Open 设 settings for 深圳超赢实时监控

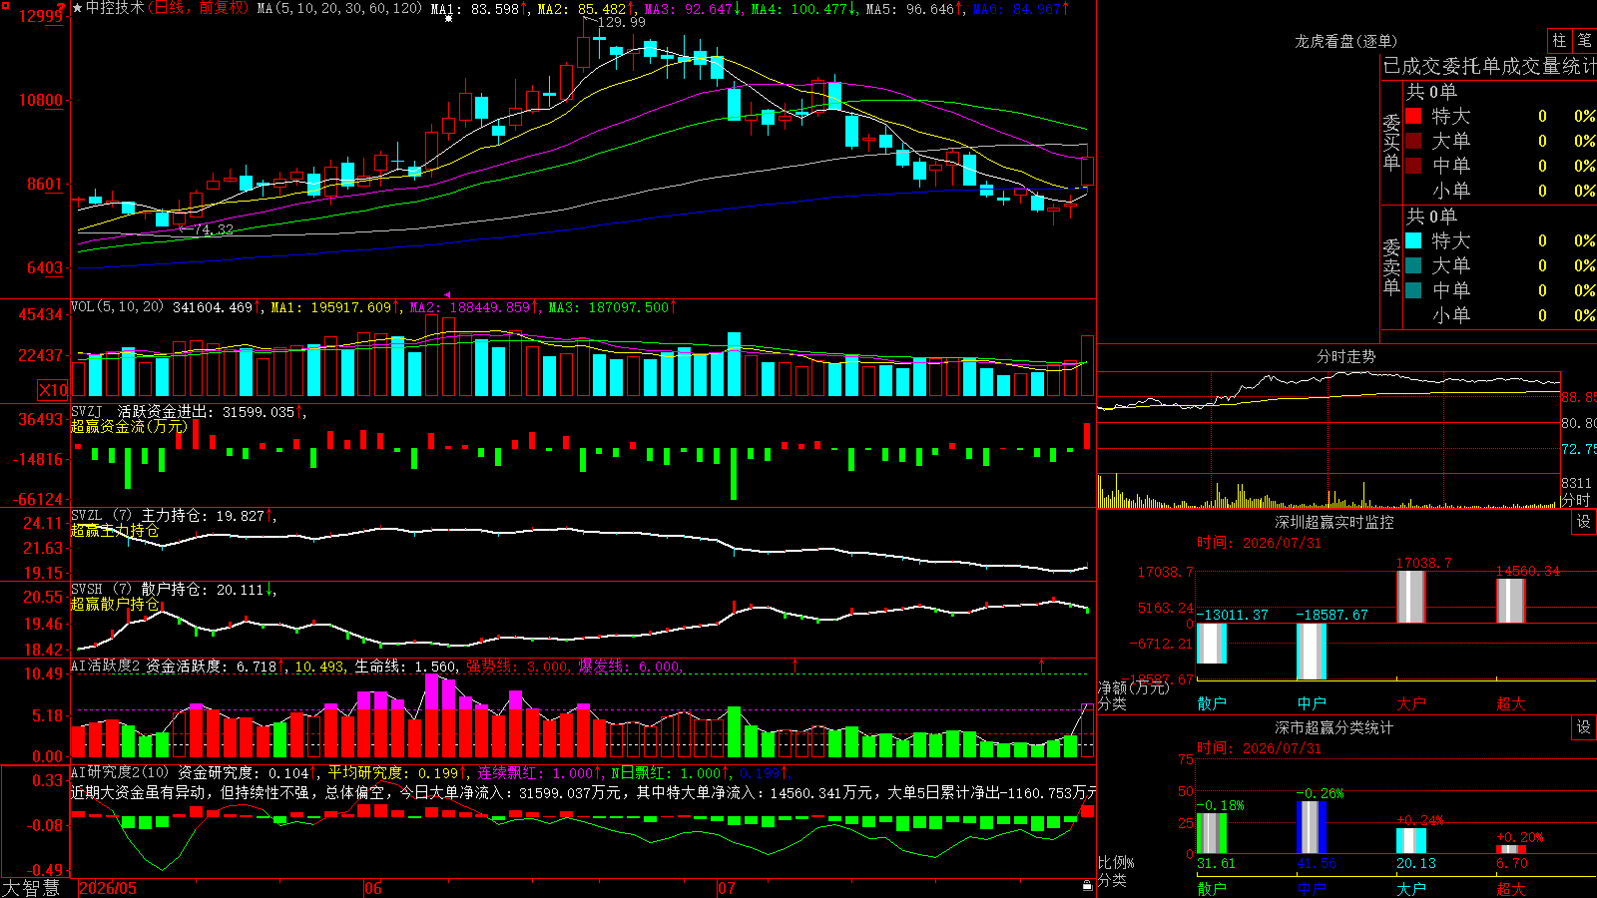click(x=1584, y=522)
